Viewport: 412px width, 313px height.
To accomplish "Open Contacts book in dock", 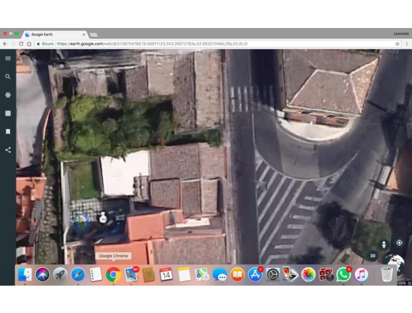I will [149, 275].
